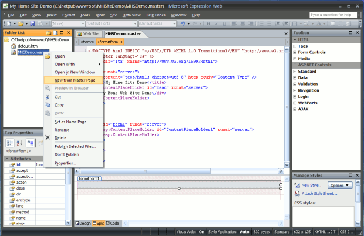
Task: Click the Open folder toolbar icon
Action: (x=21, y=23)
